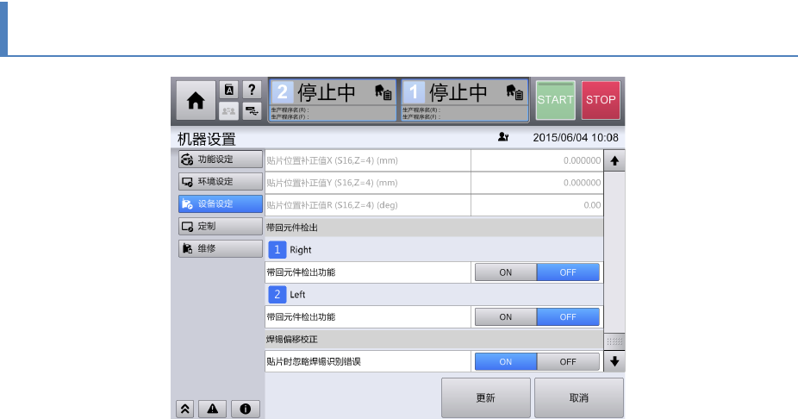The height and width of the screenshot is (419, 798).
Task: Click the scrollbar grip handle
Action: pos(614,341)
